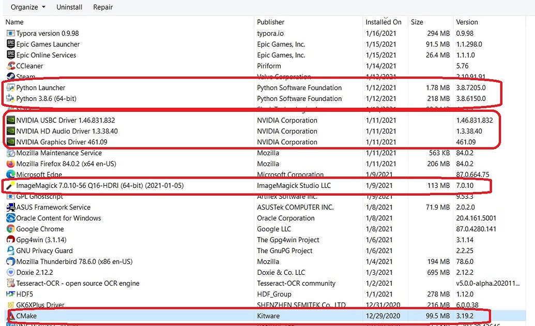
Task: Click the Python Launcher rocket icon
Action: pyautogui.click(x=10, y=87)
